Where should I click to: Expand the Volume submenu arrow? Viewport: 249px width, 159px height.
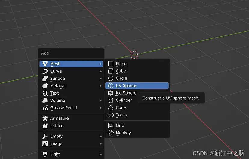coord(101,100)
